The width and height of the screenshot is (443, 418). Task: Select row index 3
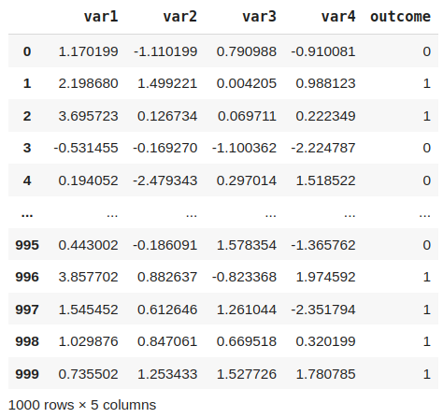tap(27, 148)
